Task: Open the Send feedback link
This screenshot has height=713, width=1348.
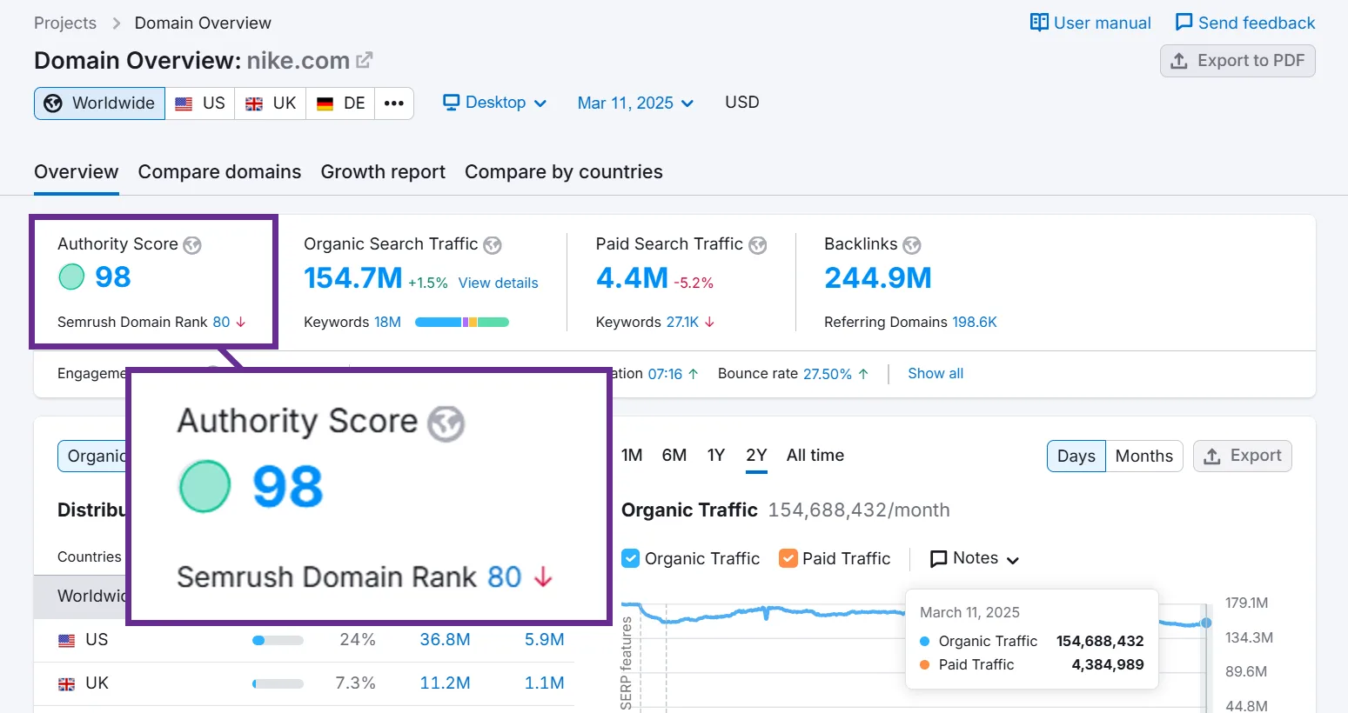Action: click(1245, 23)
